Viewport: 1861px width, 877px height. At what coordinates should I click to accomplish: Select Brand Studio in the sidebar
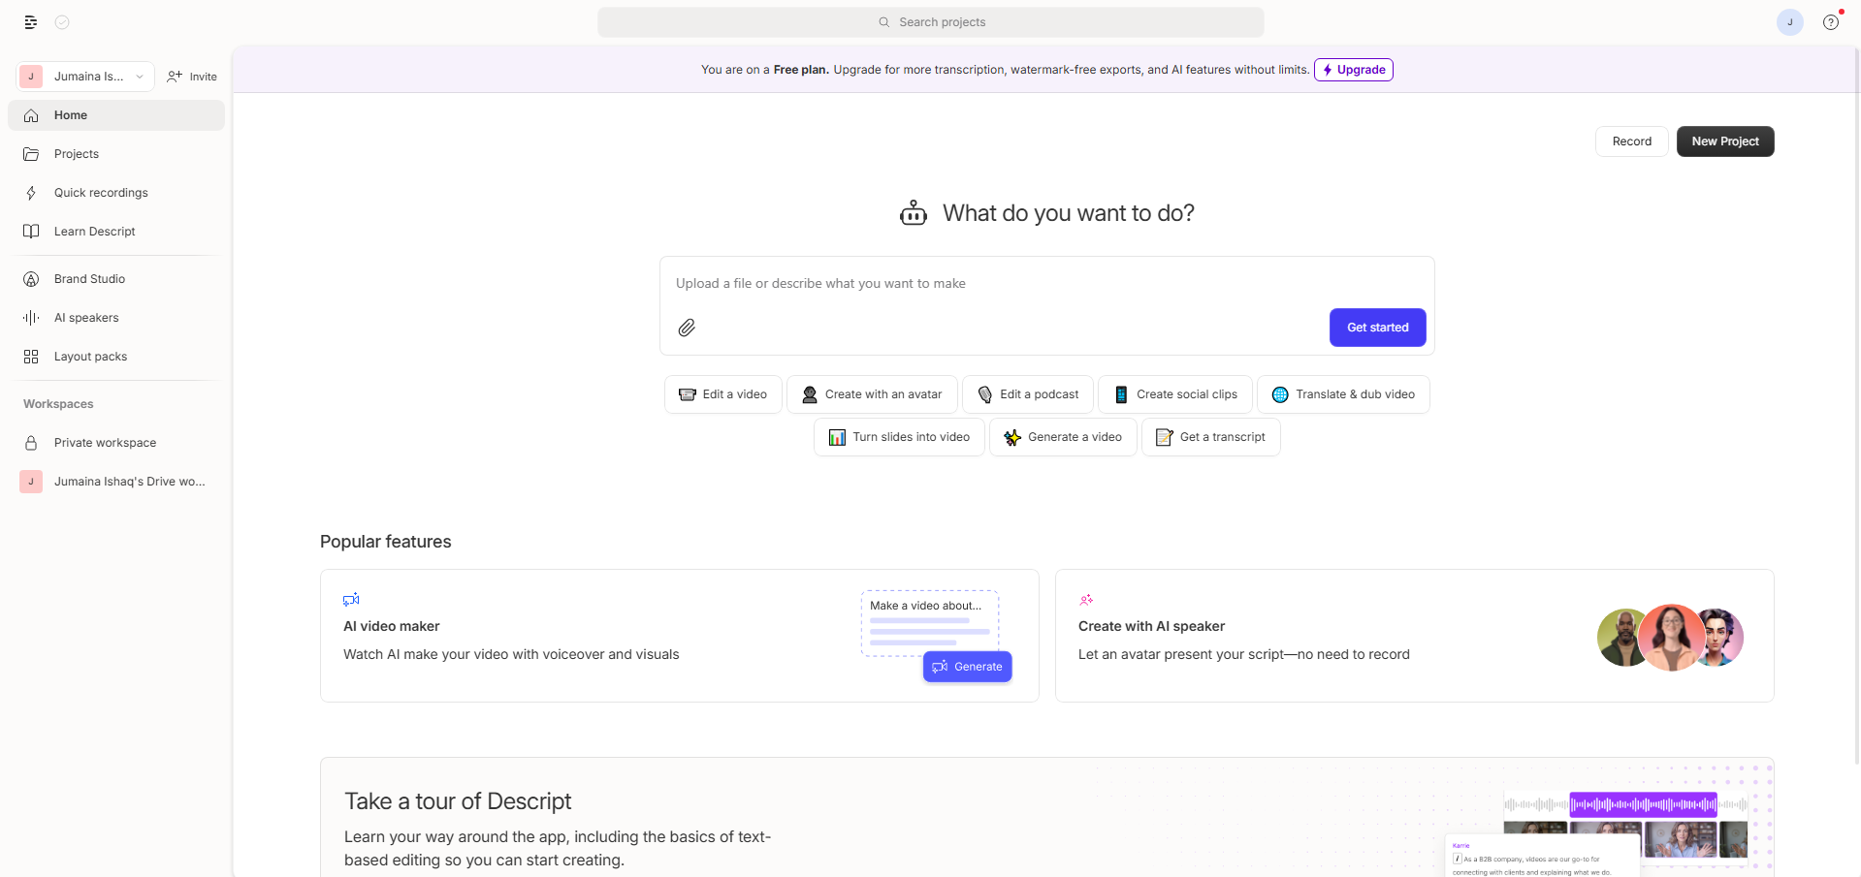(88, 278)
